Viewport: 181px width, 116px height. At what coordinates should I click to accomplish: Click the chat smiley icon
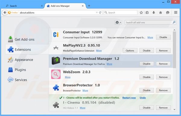168,13
